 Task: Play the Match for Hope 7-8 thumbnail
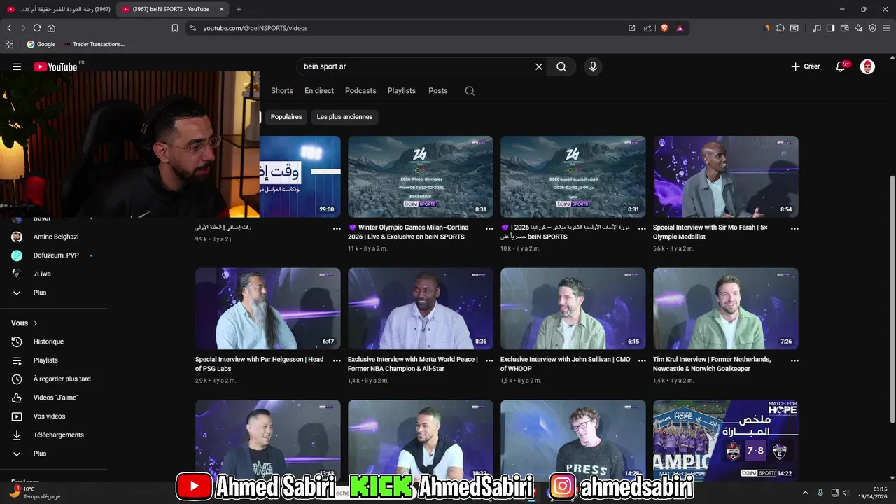click(x=726, y=440)
